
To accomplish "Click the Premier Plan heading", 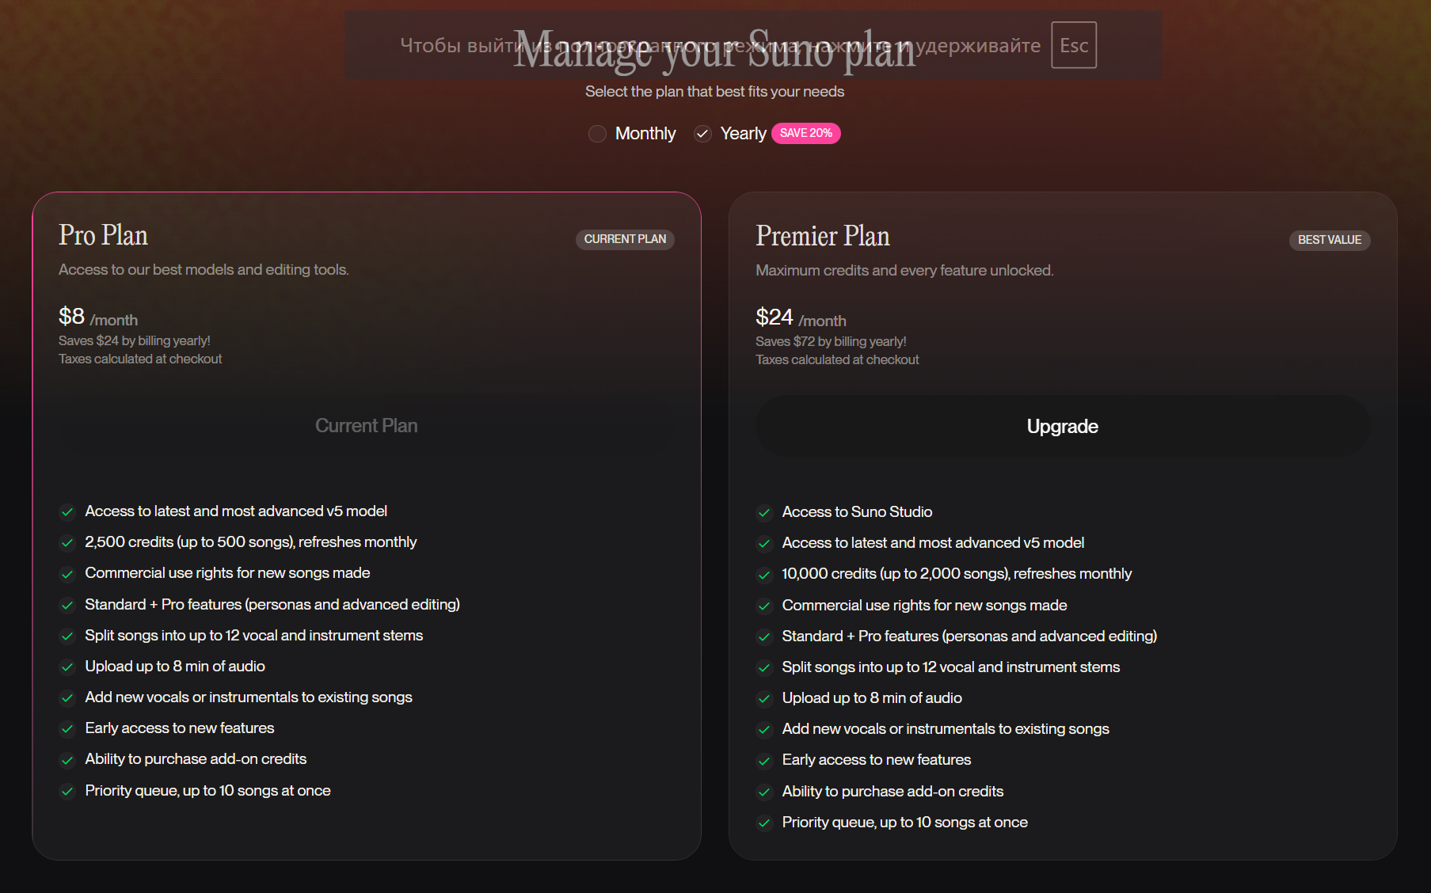I will 822,236.
